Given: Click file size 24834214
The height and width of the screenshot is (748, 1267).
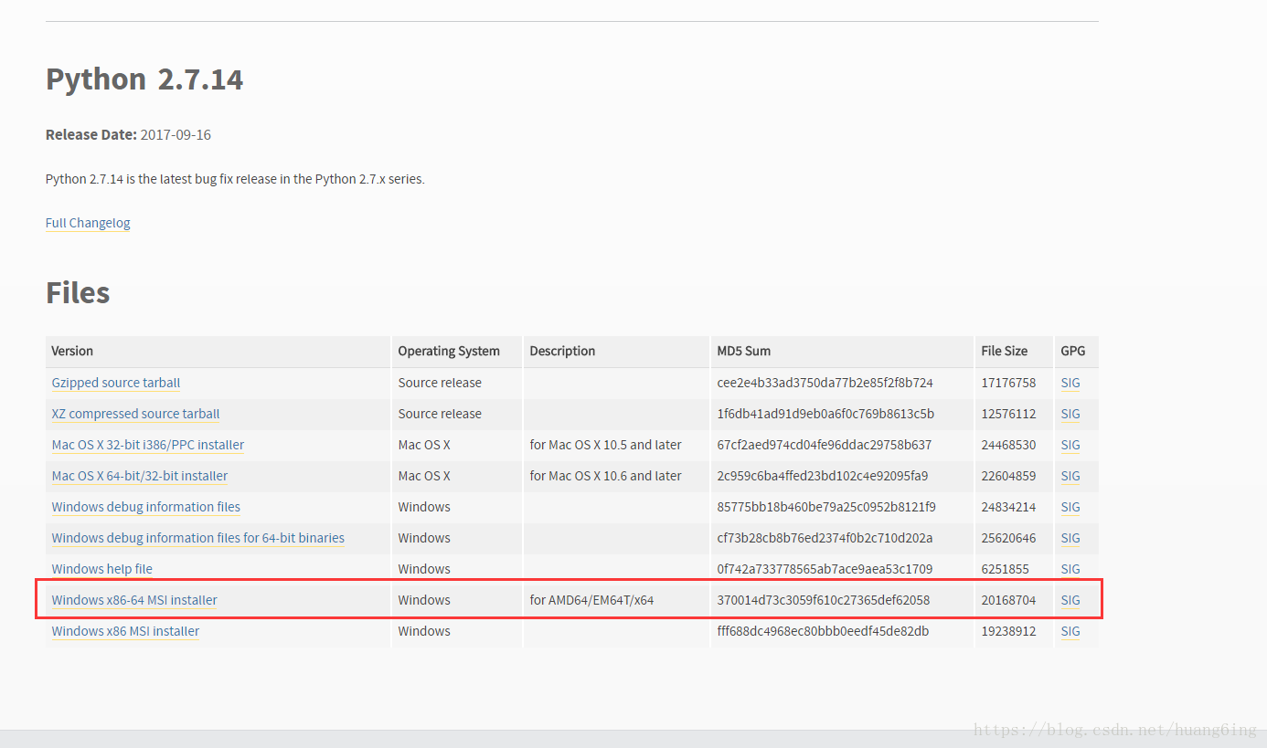Looking at the screenshot, I should coord(1008,507).
